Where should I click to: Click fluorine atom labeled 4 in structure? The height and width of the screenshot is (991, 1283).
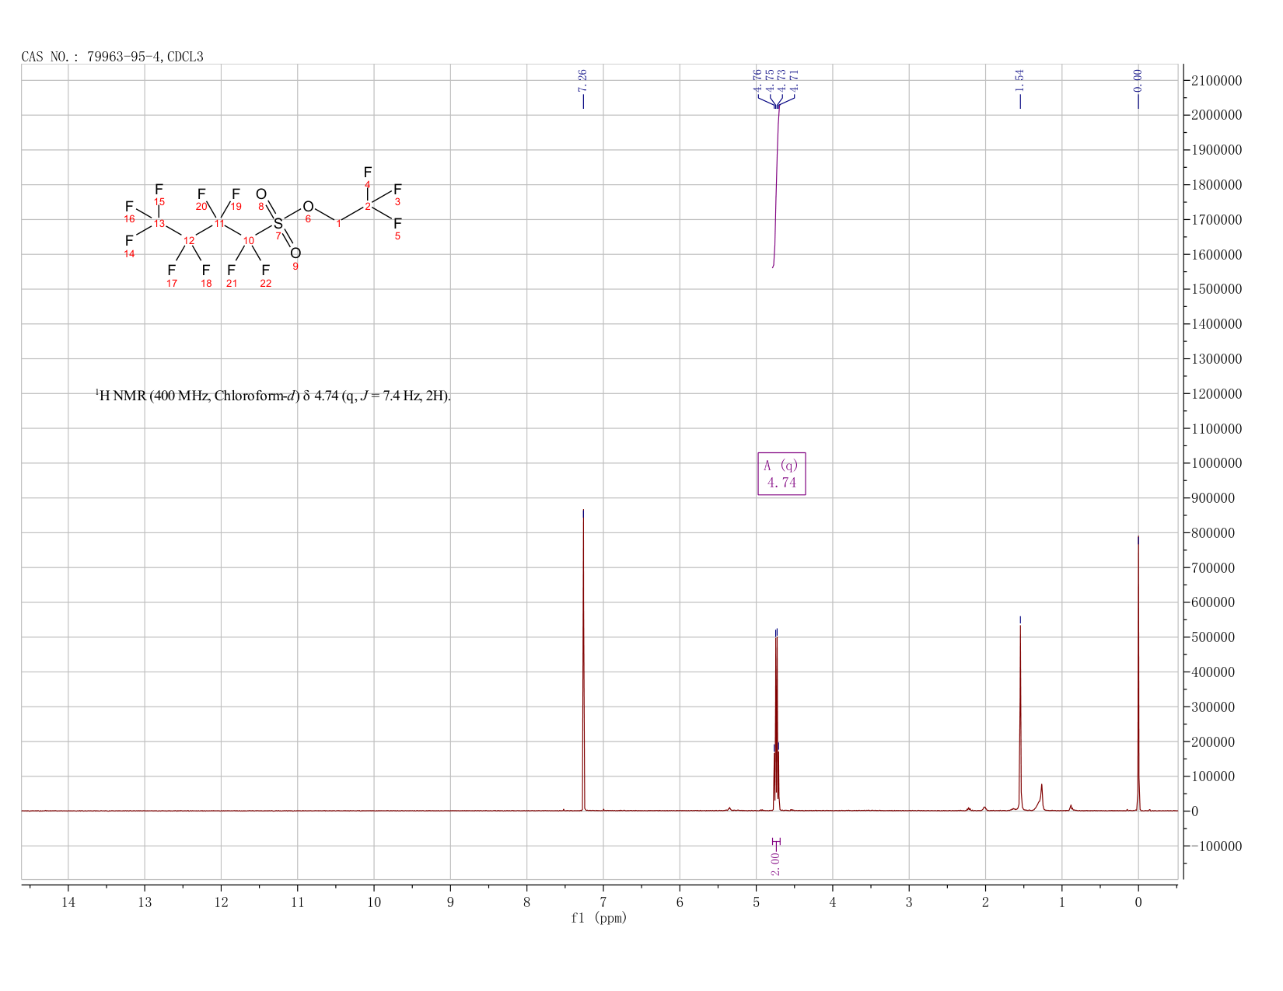point(368,172)
